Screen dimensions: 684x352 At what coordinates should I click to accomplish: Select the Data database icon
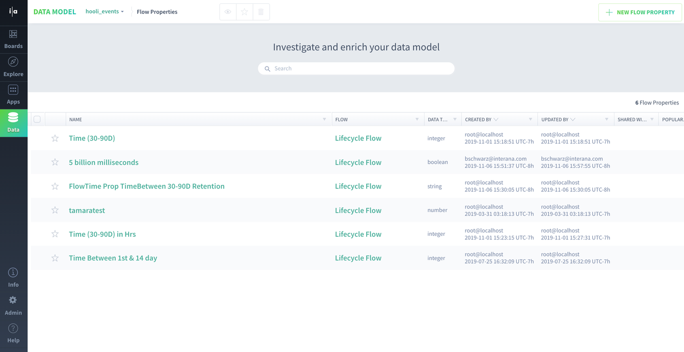tap(13, 117)
